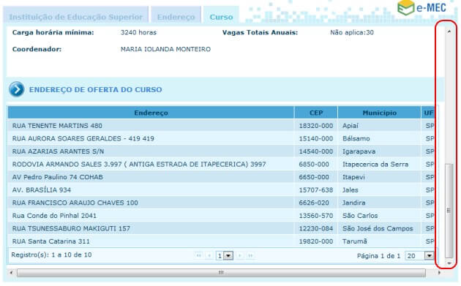Click the 3240 horas value
This screenshot has height=286, width=461.
138,33
